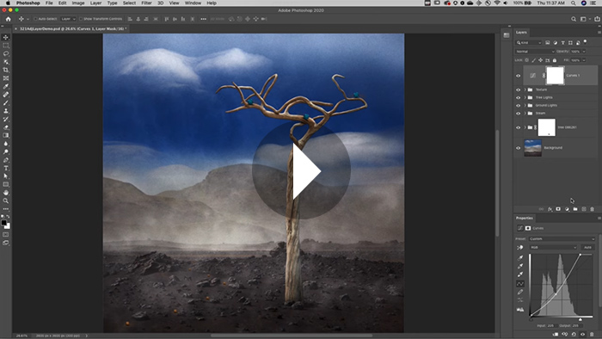Select the Eyedropper tool in left toolbar
Viewport: 602px width, 339px height.
pyautogui.click(x=6, y=86)
